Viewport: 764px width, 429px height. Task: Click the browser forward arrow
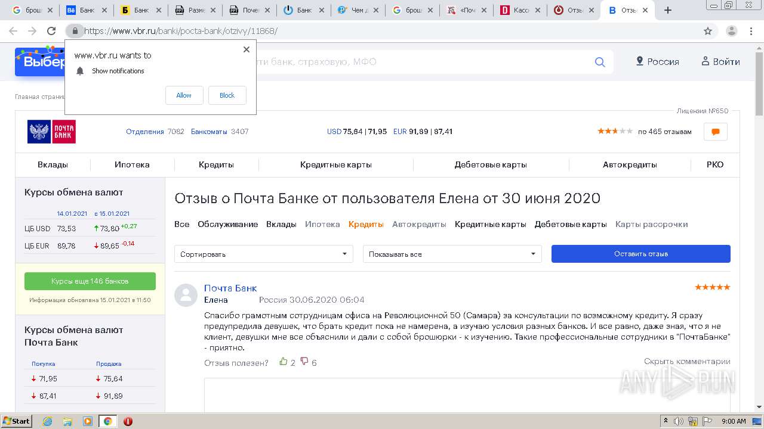pyautogui.click(x=32, y=31)
